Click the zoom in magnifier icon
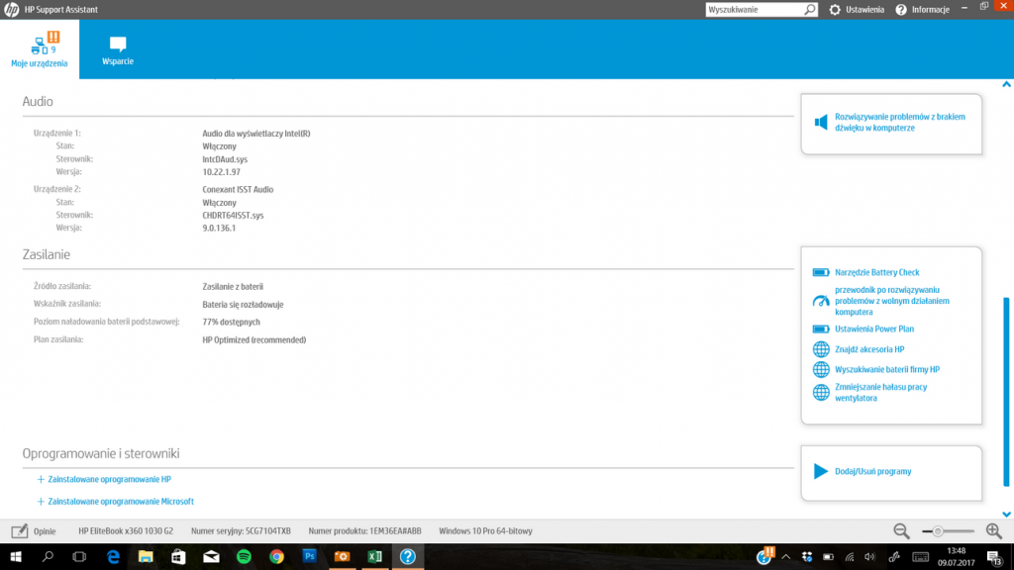1014x570 pixels. tap(993, 531)
